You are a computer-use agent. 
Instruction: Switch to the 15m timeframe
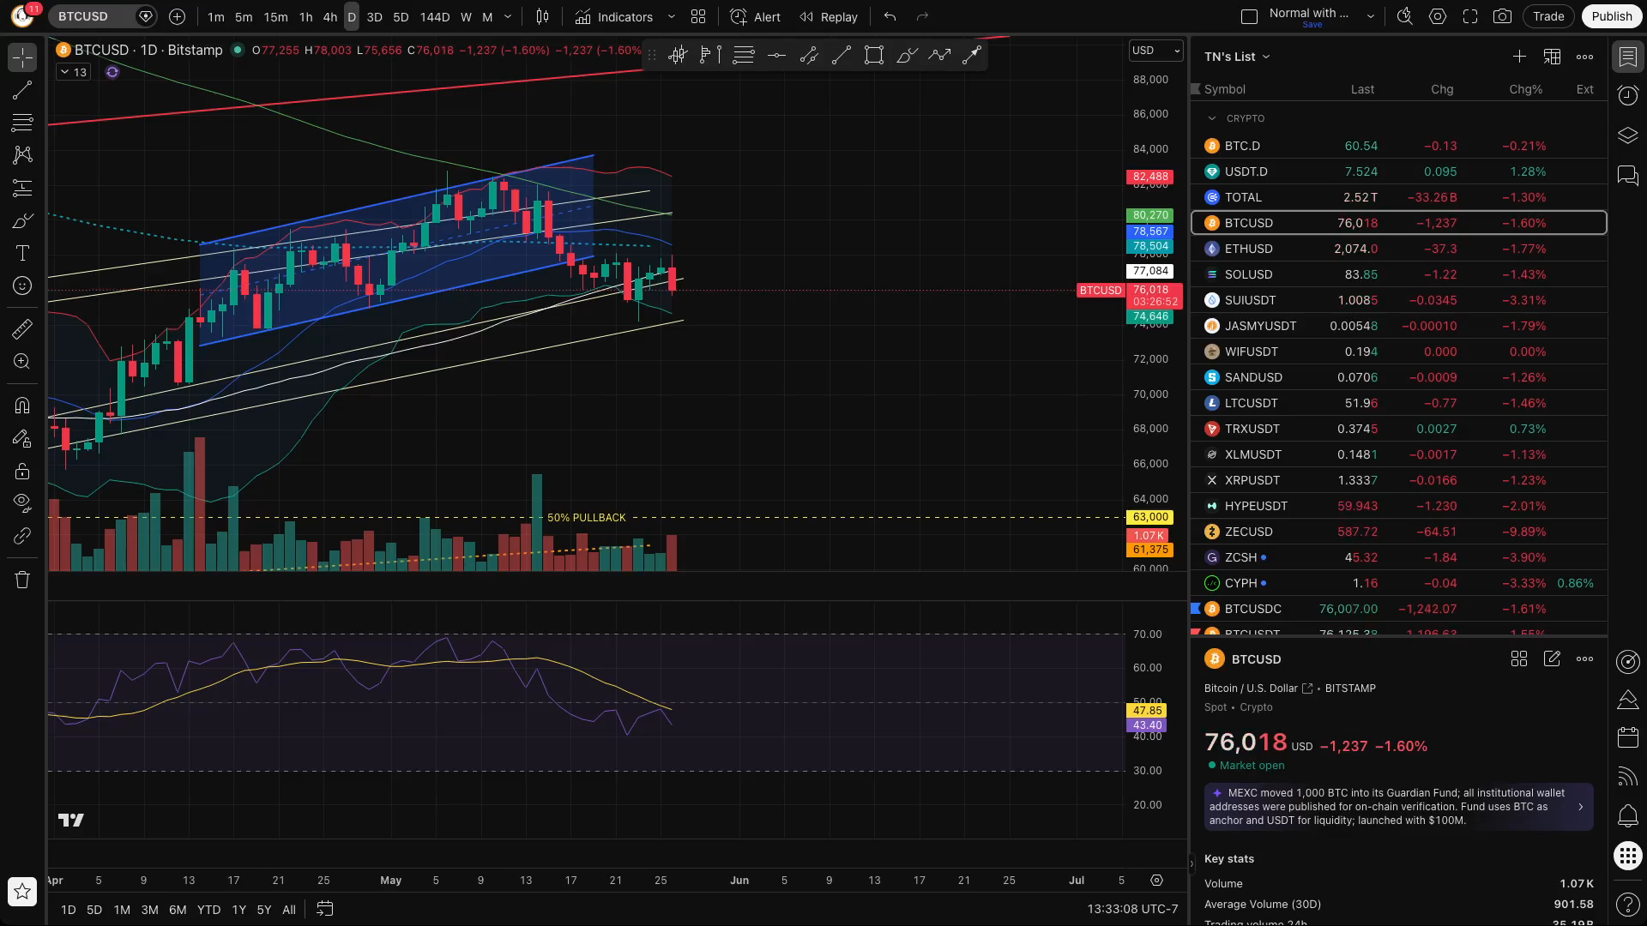pos(275,16)
